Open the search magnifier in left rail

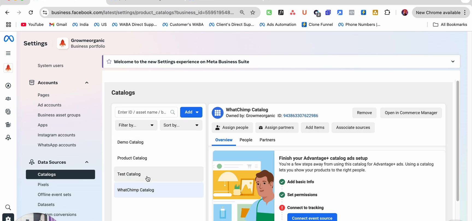[x=8, y=207]
